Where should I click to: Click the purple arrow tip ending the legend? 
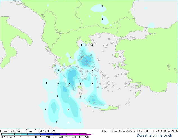[89, 134]
